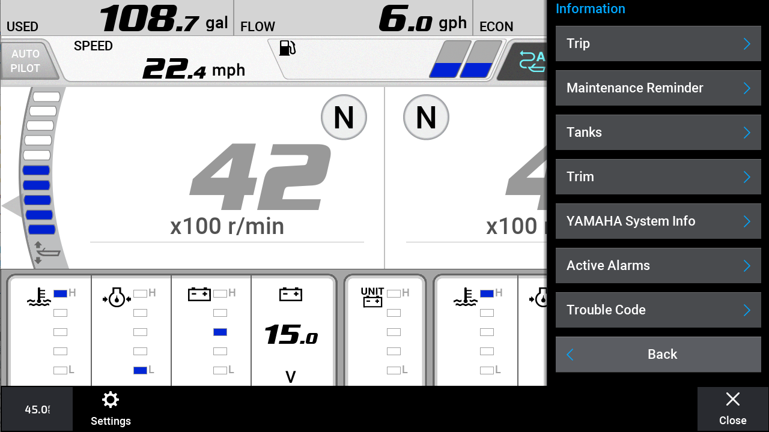The width and height of the screenshot is (769, 432).
Task: Click the left fuel tank level bar
Action: (x=450, y=59)
